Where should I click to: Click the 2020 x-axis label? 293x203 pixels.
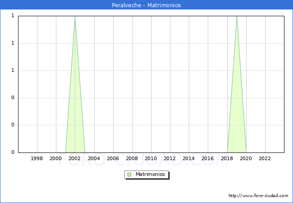246,158
